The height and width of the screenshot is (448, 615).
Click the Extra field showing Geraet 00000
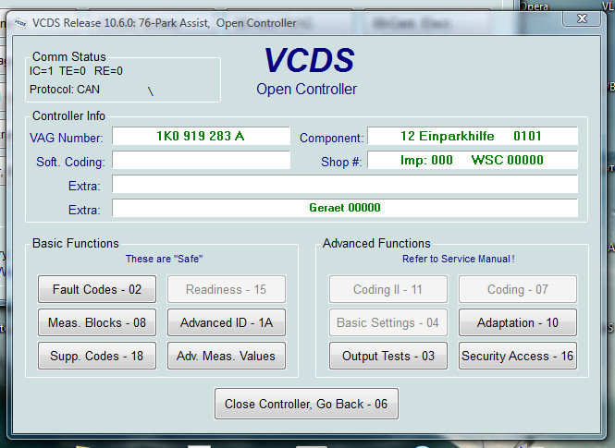pos(345,208)
